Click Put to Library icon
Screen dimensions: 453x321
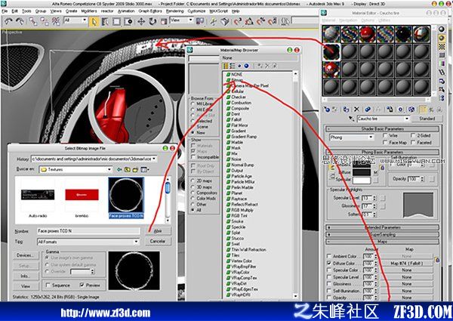[x=390, y=110]
